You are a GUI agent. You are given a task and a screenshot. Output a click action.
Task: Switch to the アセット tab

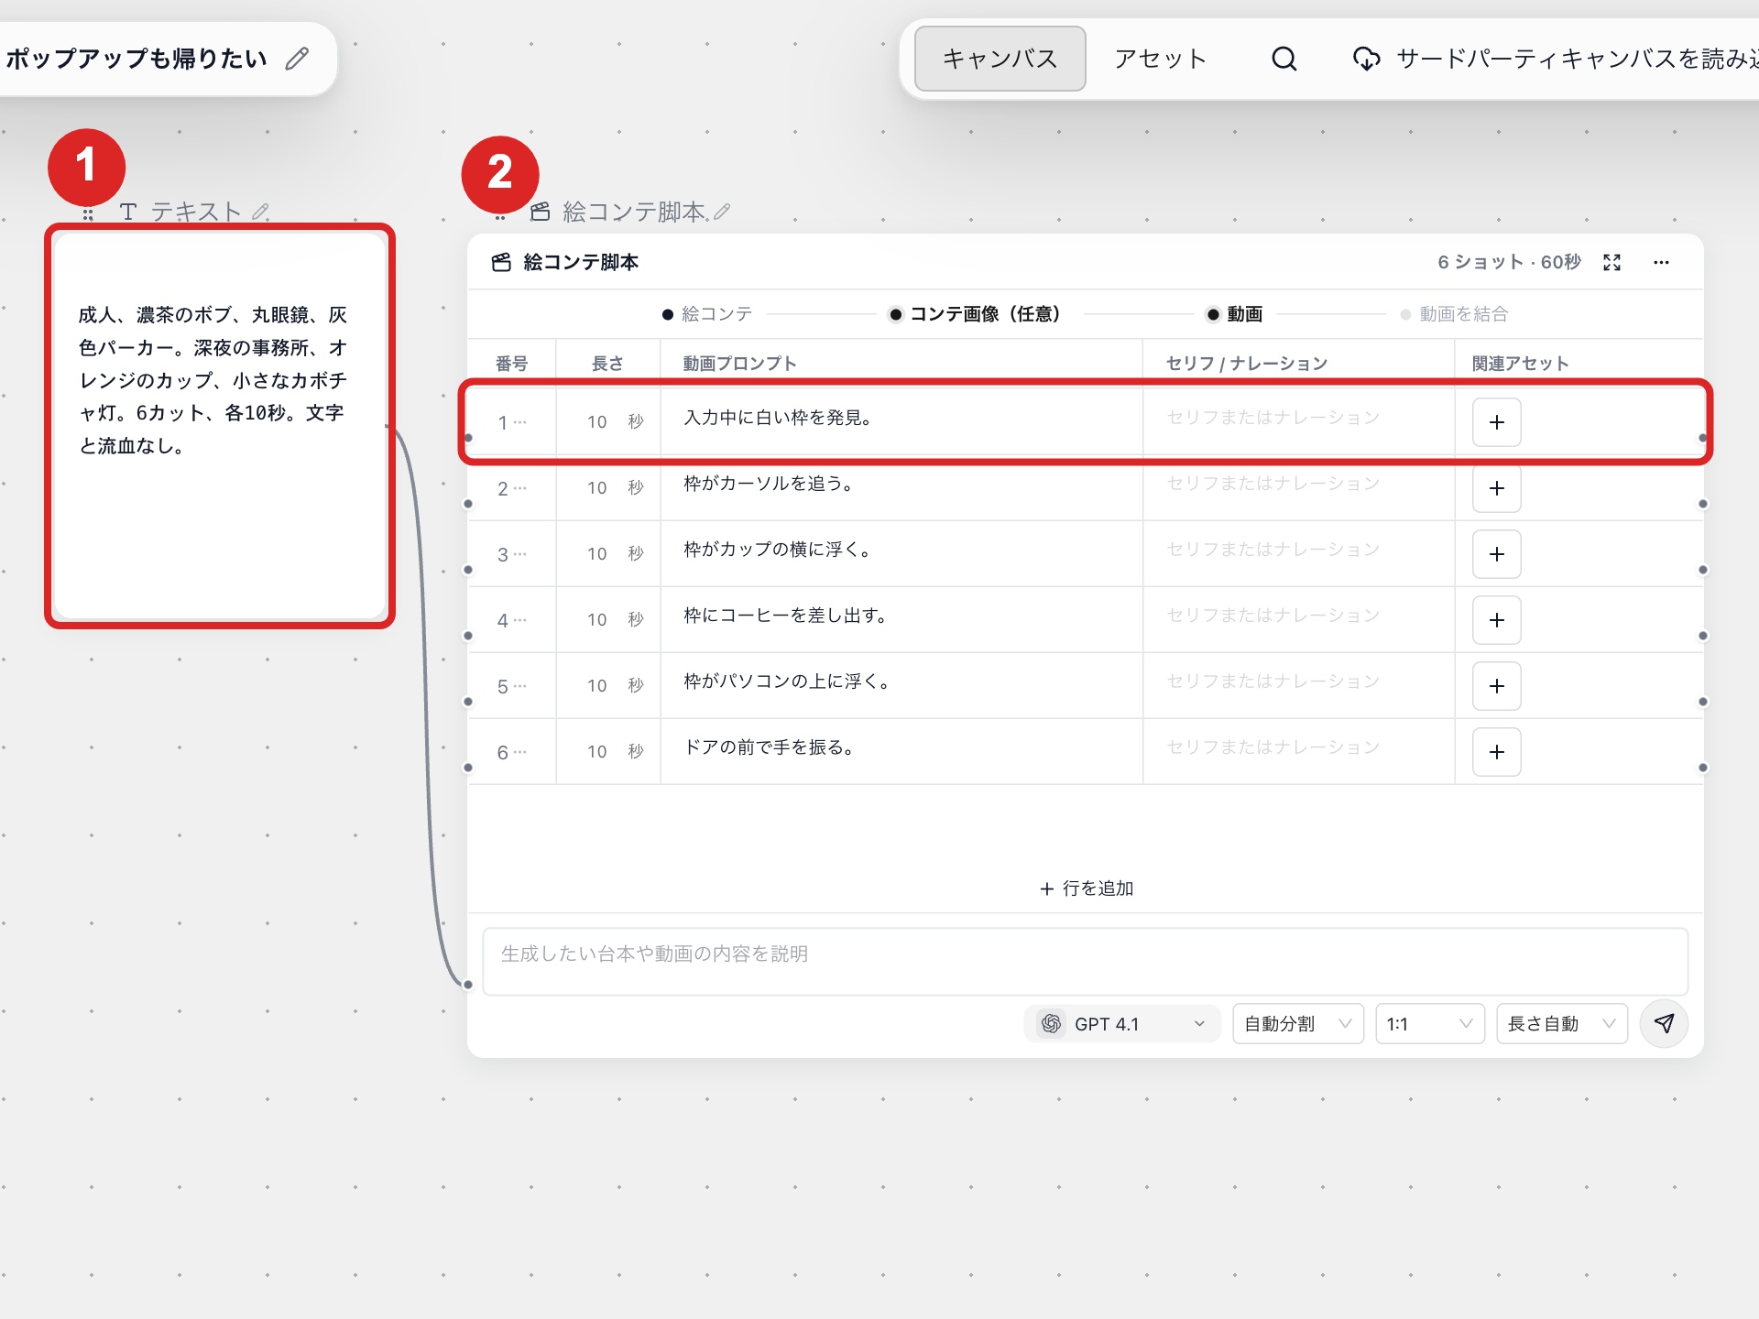(1160, 59)
